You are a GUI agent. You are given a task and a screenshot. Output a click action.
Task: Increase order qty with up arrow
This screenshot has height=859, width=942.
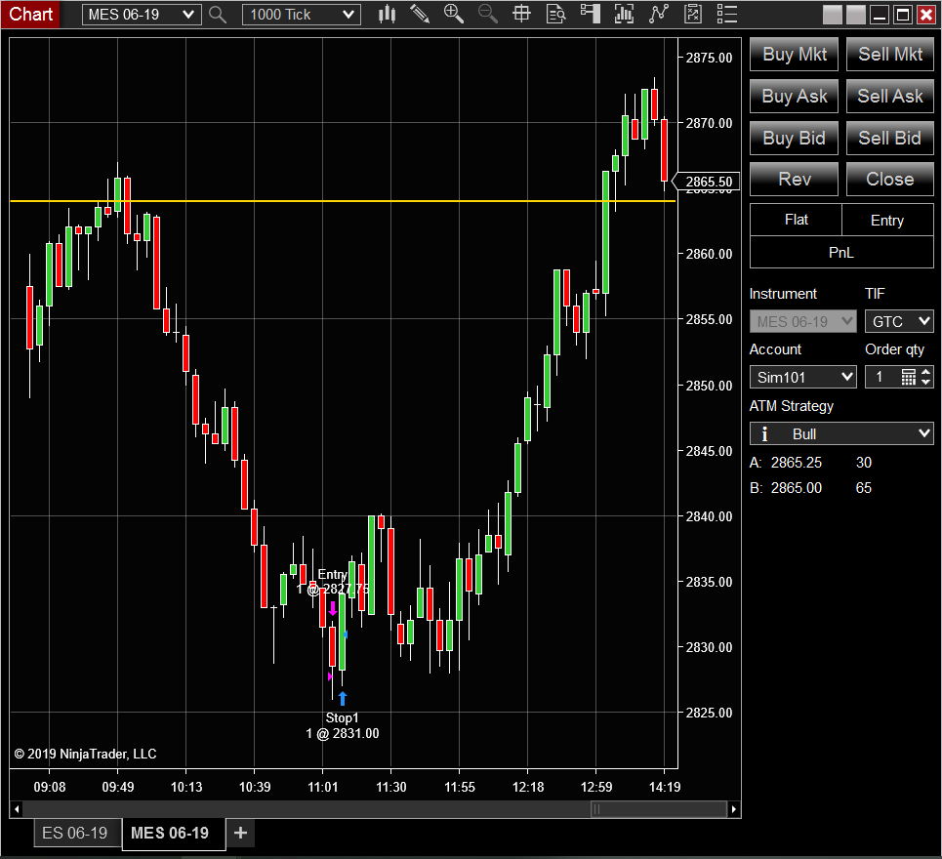point(925,373)
